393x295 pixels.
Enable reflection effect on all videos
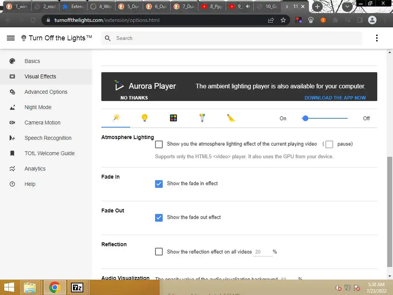click(159, 252)
